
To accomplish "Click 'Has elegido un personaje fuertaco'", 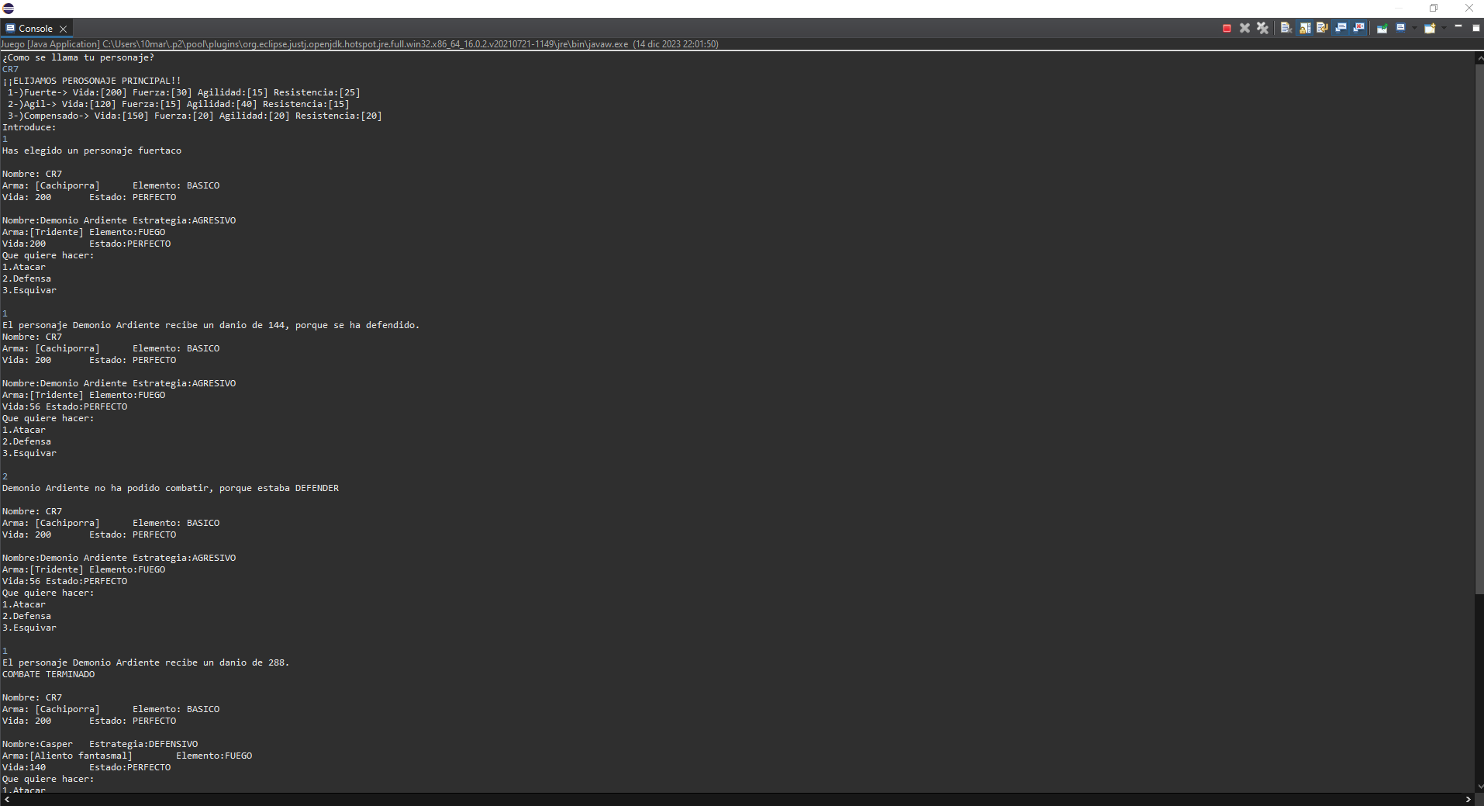I will pyautogui.click(x=91, y=150).
